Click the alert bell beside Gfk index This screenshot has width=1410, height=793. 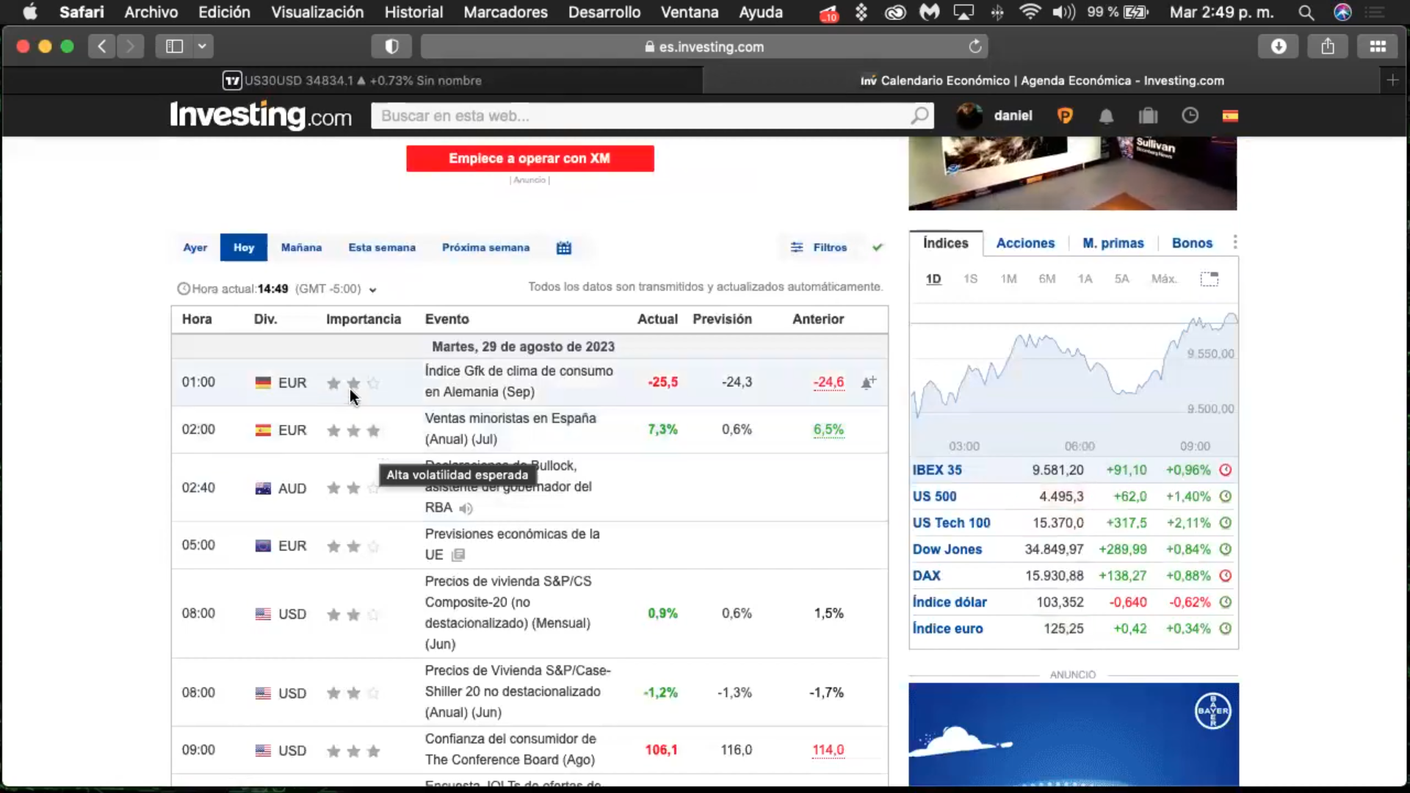coord(868,383)
